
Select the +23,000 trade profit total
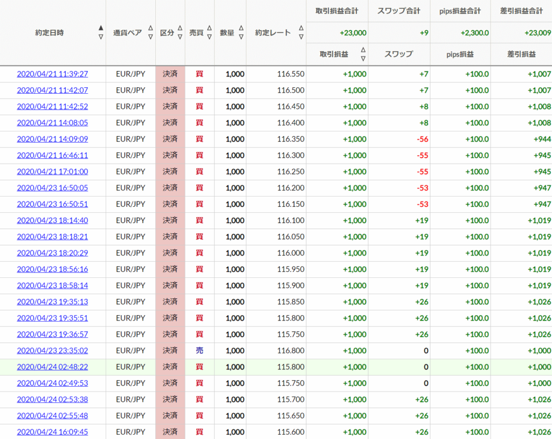(353, 33)
